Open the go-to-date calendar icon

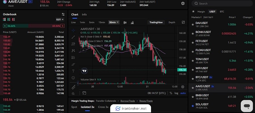(84, 93)
